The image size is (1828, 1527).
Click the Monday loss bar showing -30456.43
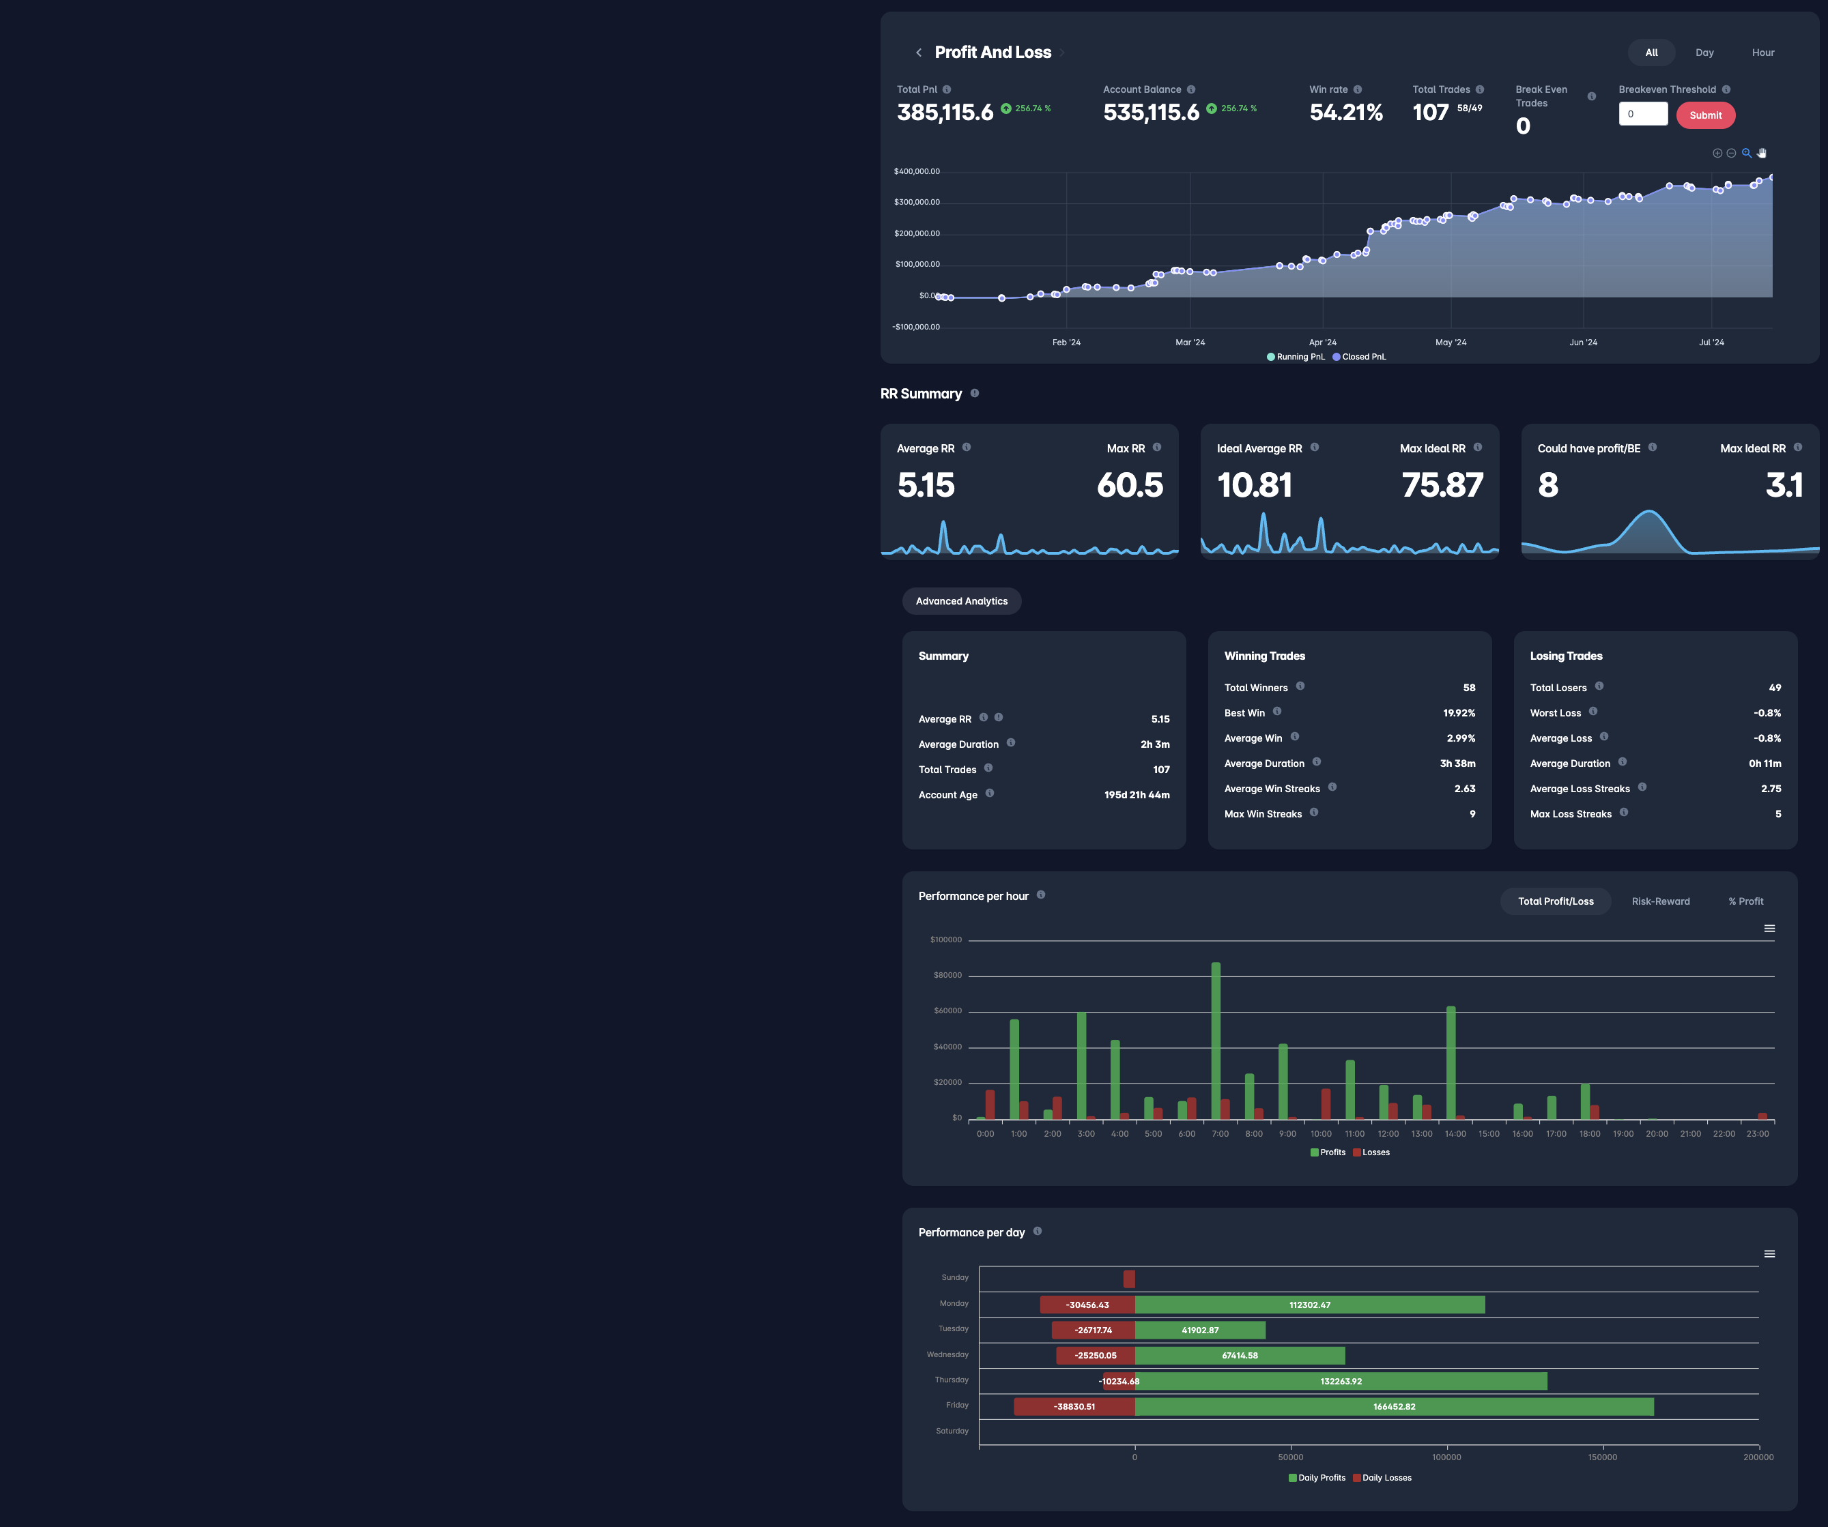coord(1087,1305)
